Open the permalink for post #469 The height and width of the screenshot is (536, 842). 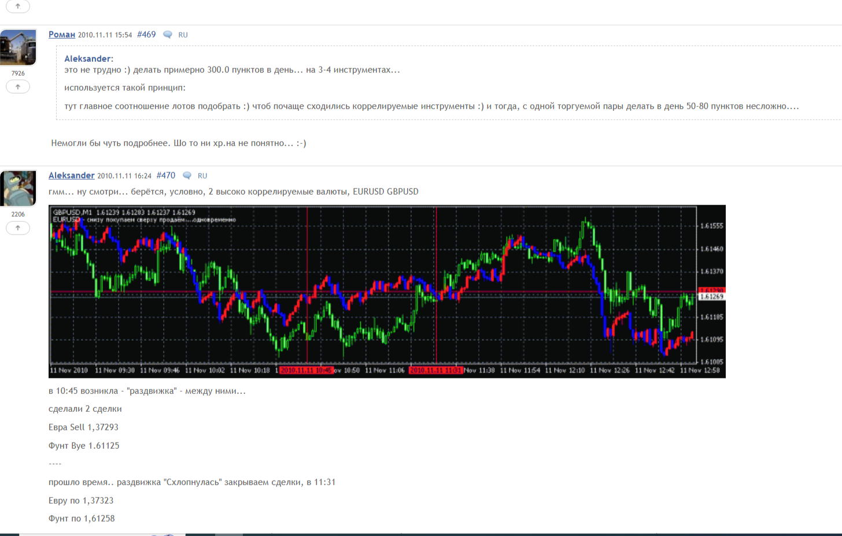[x=146, y=35]
